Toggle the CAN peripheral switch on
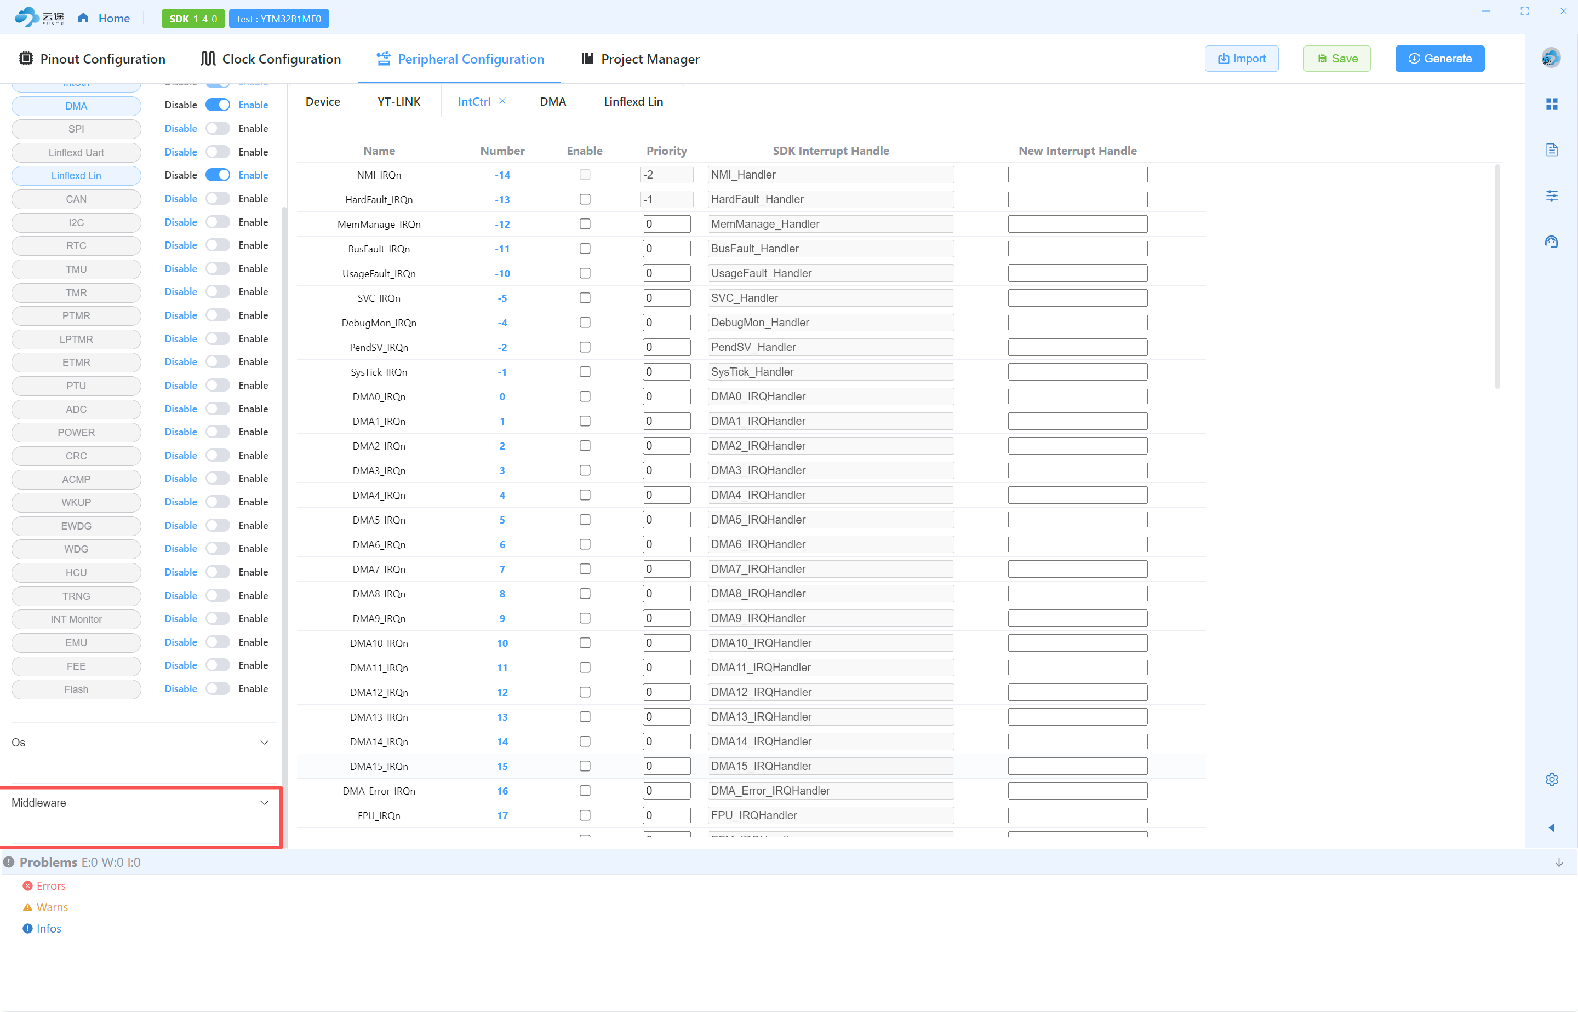 pos(218,198)
